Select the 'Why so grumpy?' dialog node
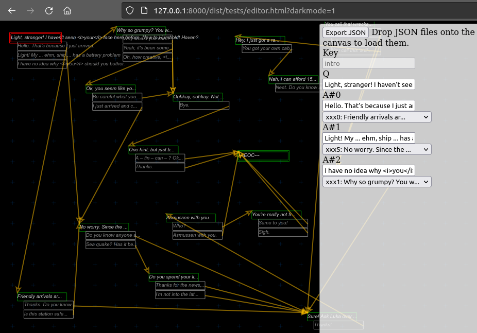Screen dimensions: 477x333 (x=141, y=30)
